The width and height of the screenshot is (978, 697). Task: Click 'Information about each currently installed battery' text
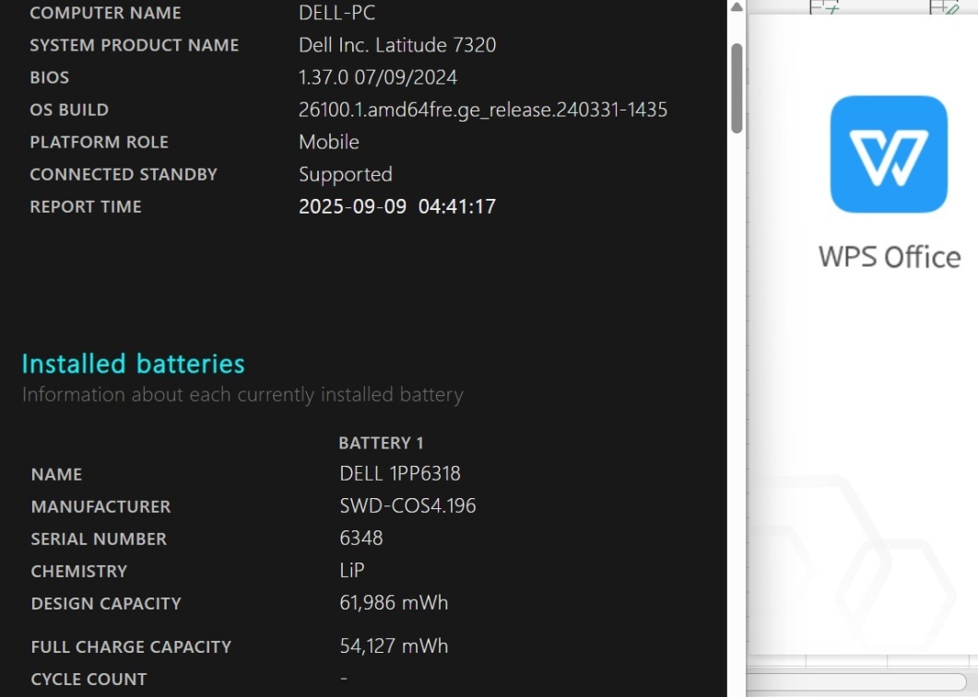coord(242,395)
